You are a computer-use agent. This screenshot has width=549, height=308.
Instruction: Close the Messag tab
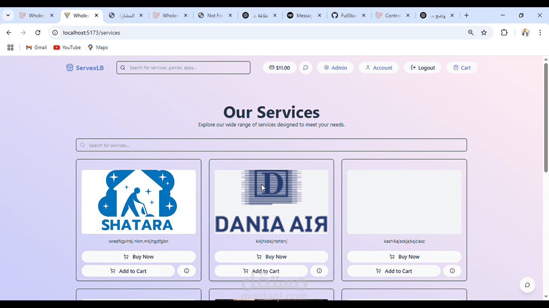tap(319, 15)
